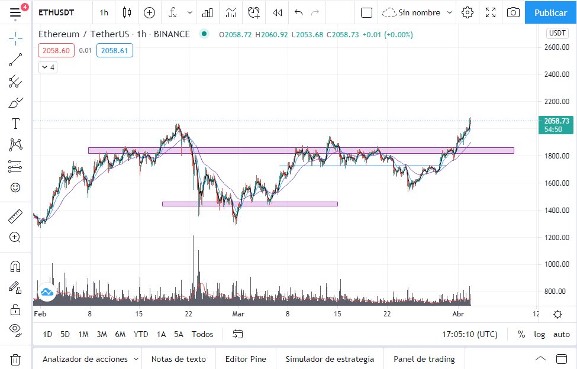The image size is (577, 369).
Task: Open indicator templates icon
Action: 231,12
